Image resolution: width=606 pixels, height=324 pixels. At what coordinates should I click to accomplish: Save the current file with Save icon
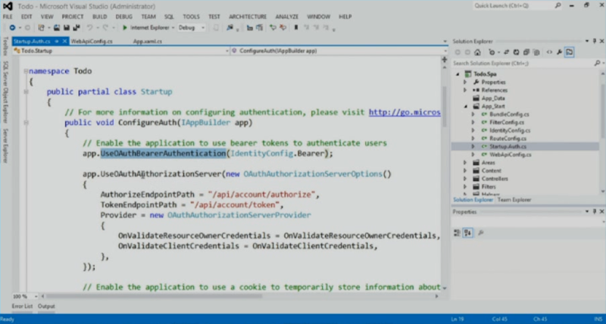tap(67, 28)
